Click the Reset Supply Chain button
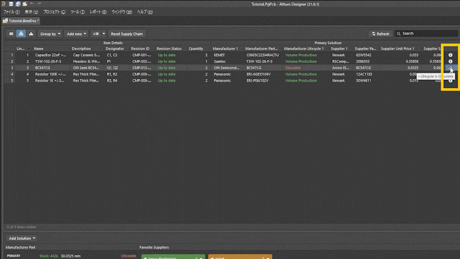 pos(126,34)
